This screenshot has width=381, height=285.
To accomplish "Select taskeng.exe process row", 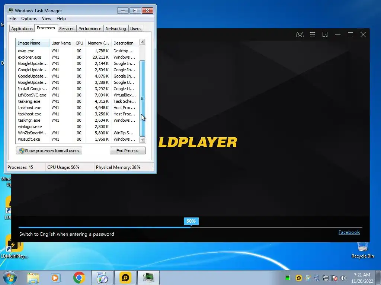I will (x=77, y=101).
